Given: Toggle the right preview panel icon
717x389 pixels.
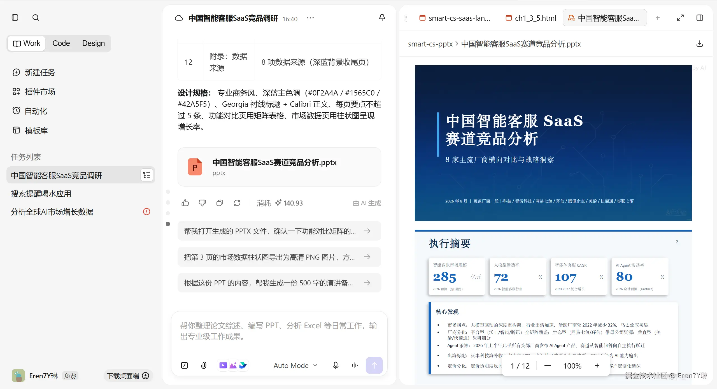Looking at the screenshot, I should point(700,18).
